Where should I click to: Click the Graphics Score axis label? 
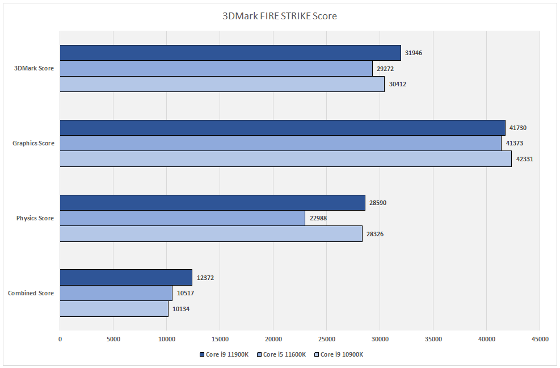33,143
